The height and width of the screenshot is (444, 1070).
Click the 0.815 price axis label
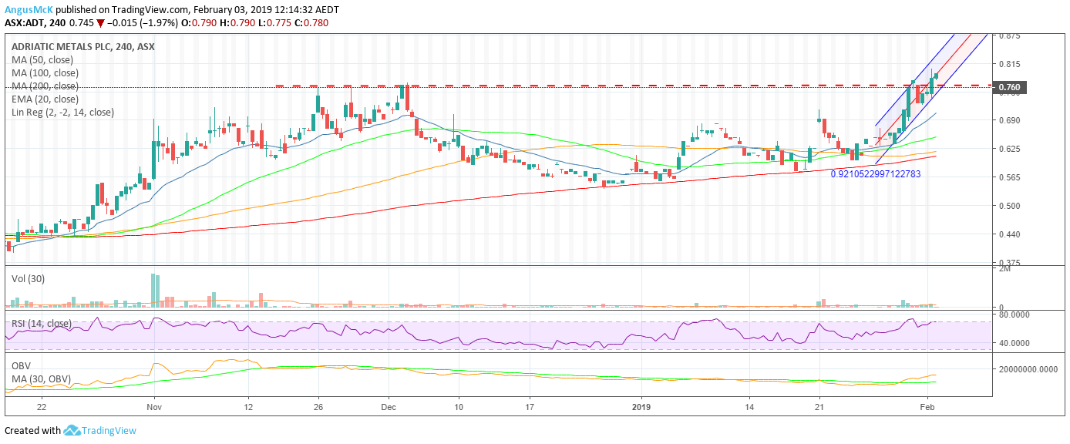coord(1010,64)
